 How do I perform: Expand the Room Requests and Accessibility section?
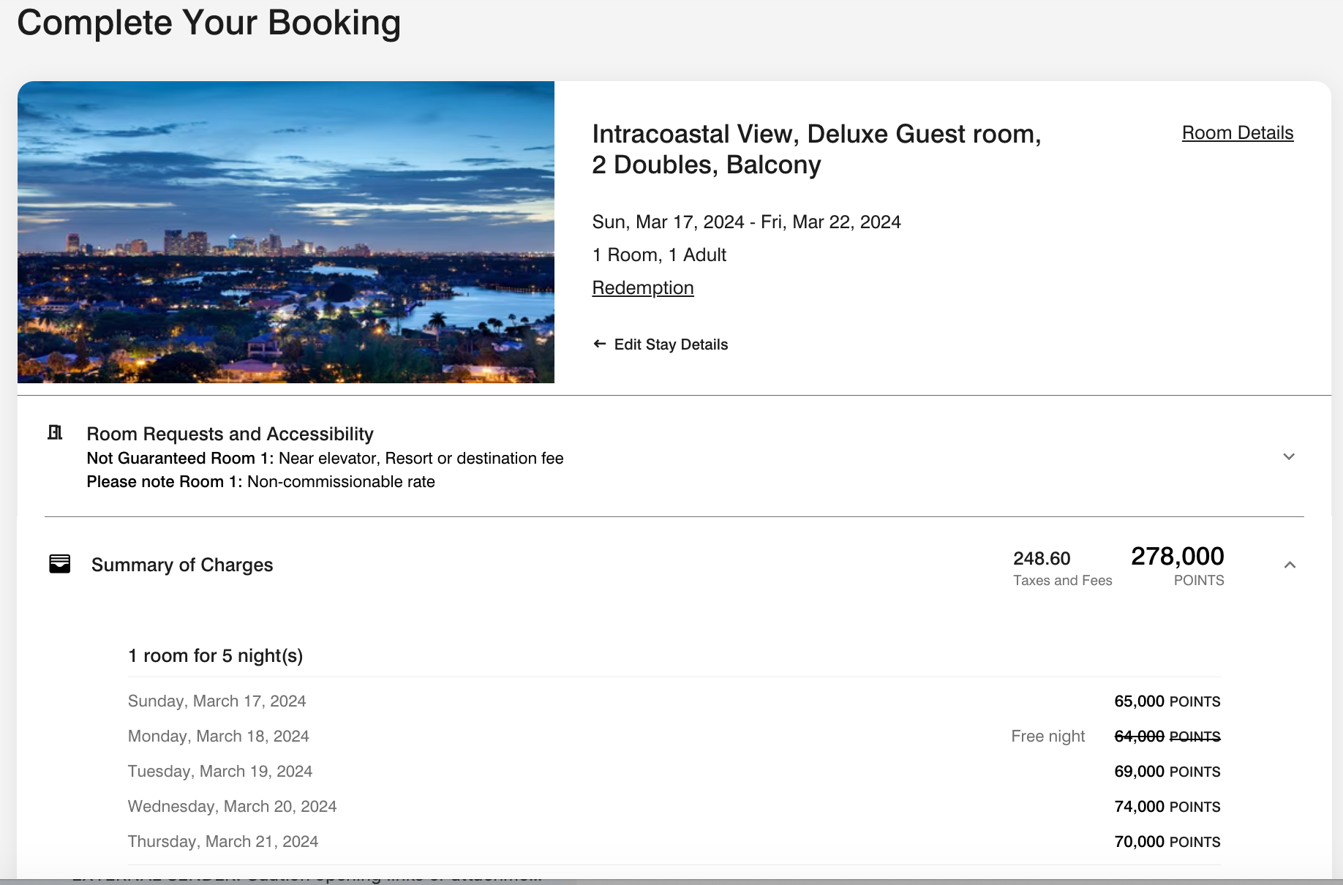point(1289,457)
